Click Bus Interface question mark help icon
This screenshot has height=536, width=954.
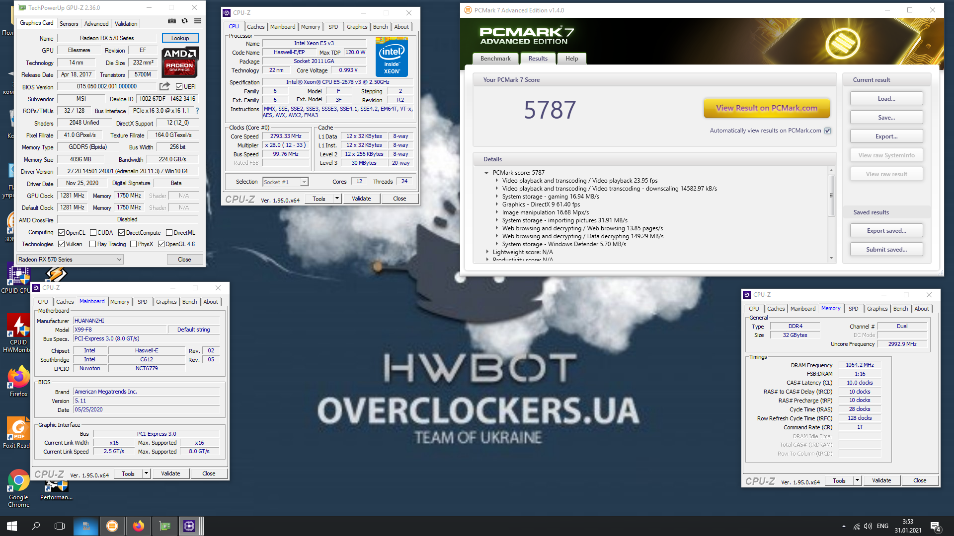pos(197,111)
